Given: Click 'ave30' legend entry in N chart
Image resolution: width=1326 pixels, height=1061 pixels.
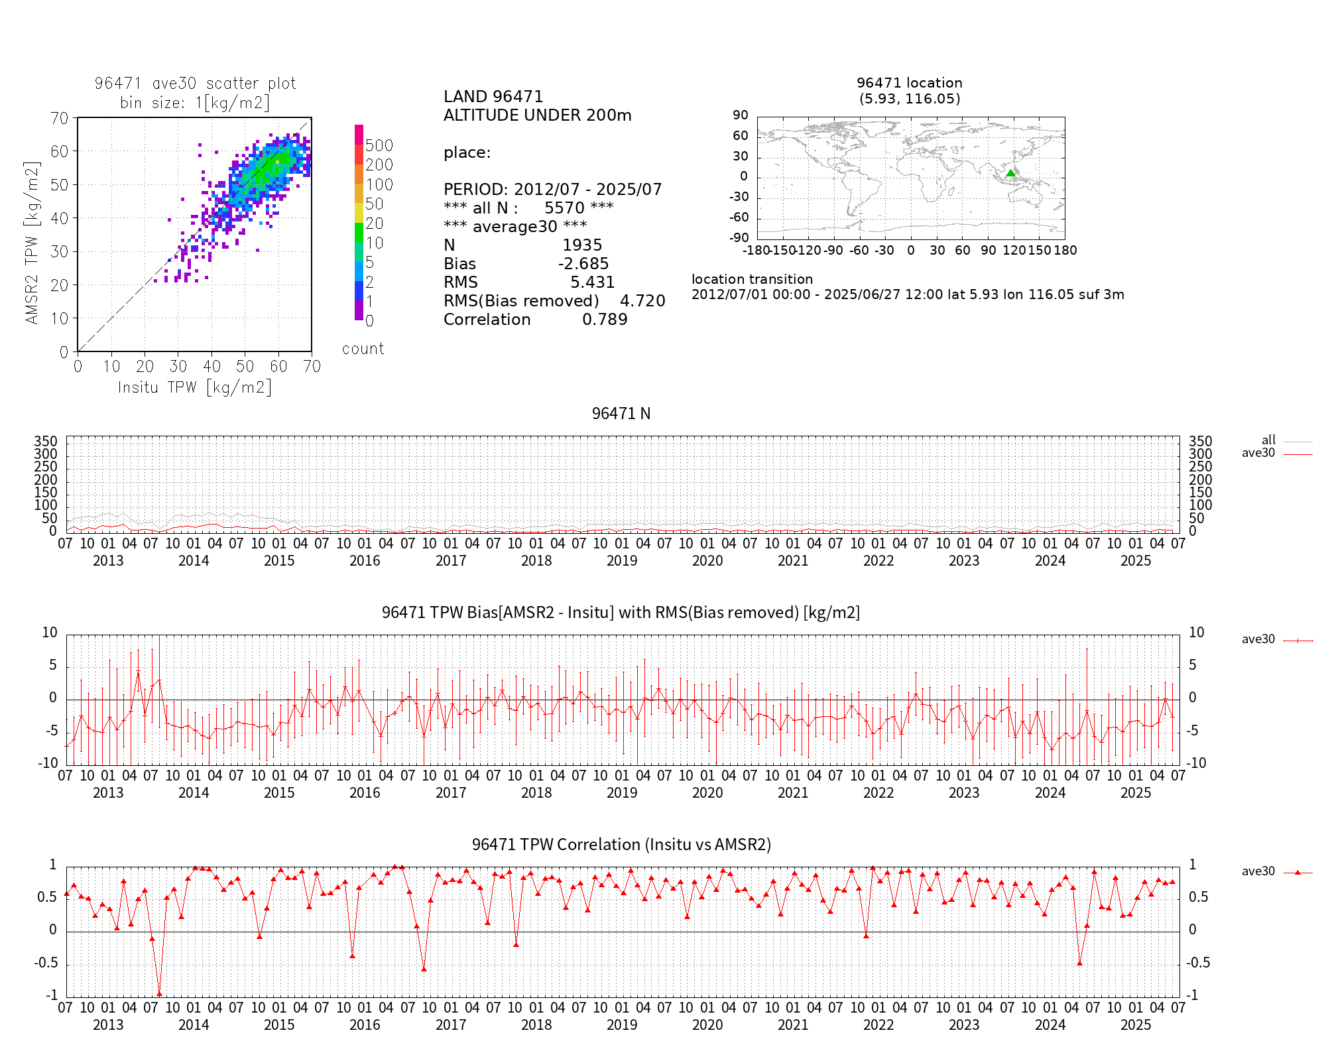Looking at the screenshot, I should click(1277, 453).
